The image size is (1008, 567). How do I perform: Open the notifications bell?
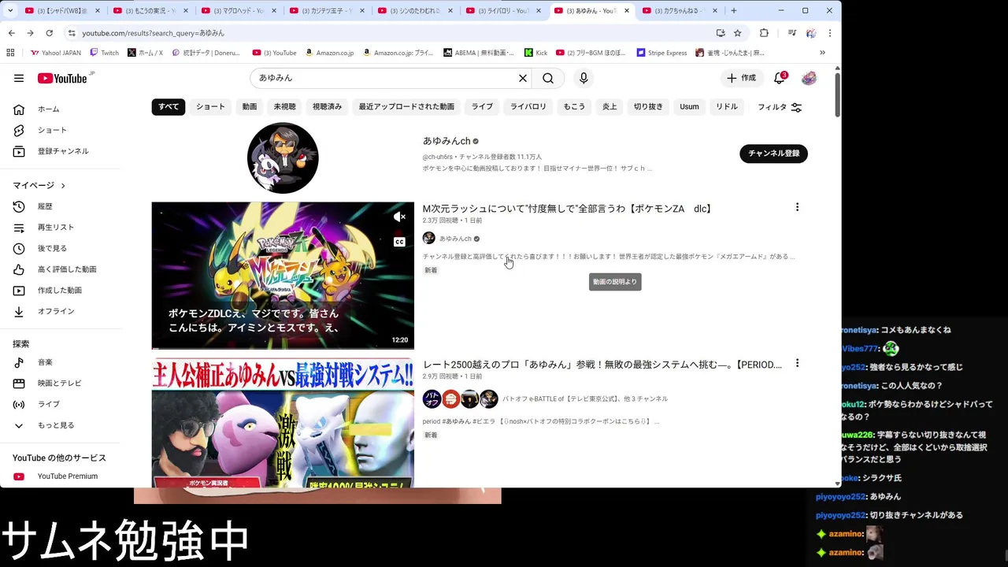pyautogui.click(x=780, y=78)
